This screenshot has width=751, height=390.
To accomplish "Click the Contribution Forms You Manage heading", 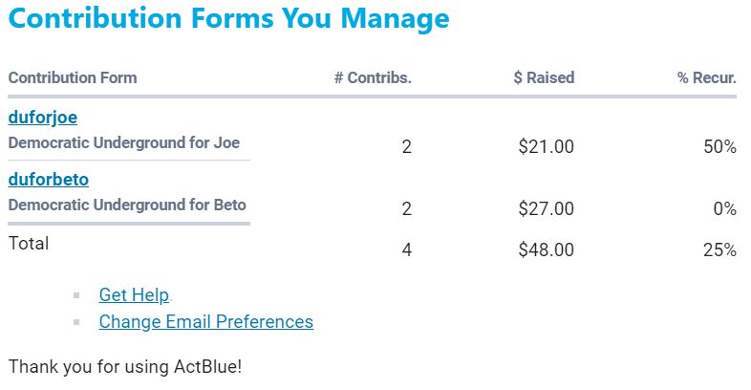I will (228, 19).
